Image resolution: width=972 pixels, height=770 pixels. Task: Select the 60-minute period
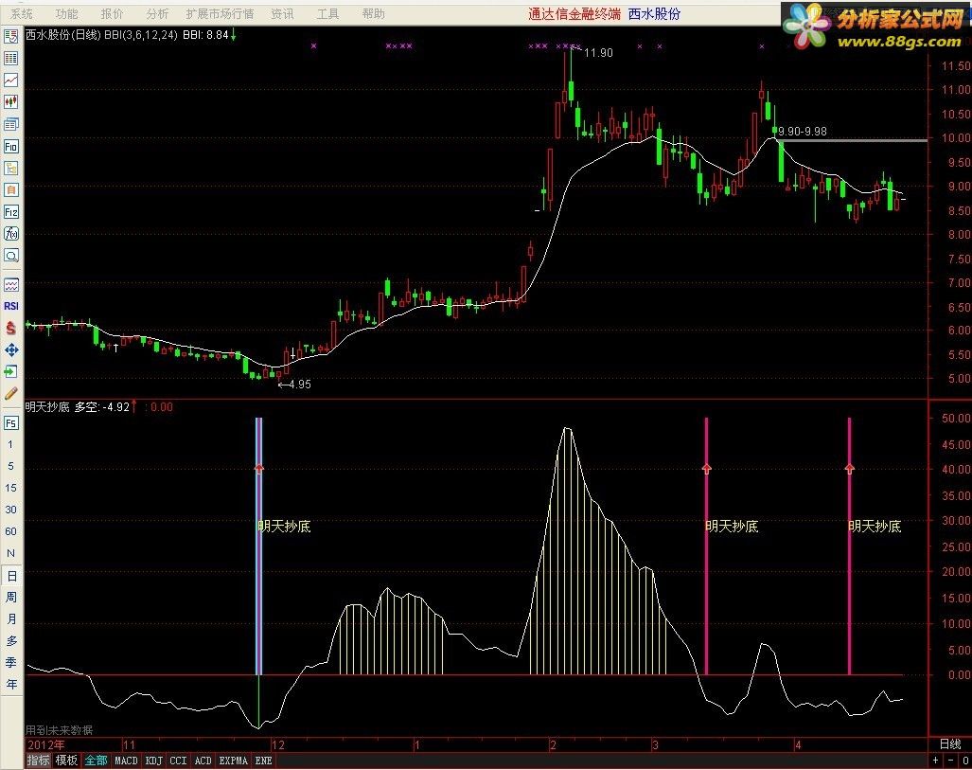[x=10, y=531]
